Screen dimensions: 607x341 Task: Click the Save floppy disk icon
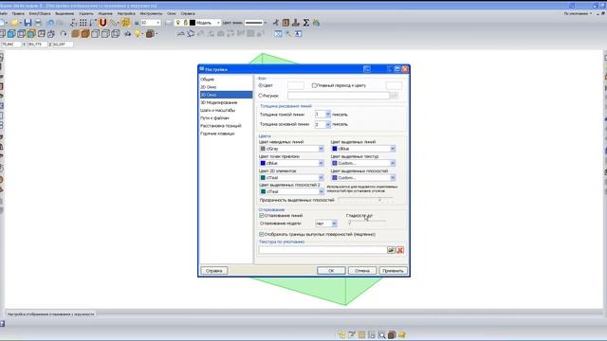pos(28,23)
